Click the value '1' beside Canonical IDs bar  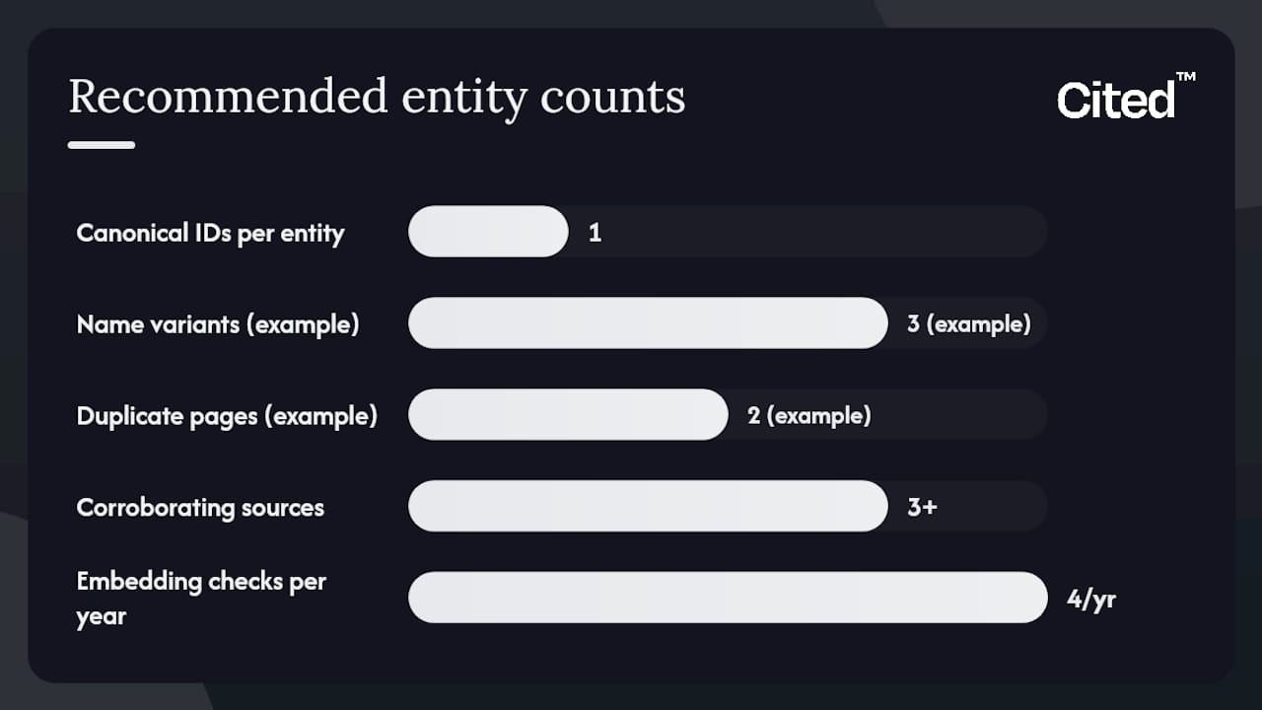point(595,233)
